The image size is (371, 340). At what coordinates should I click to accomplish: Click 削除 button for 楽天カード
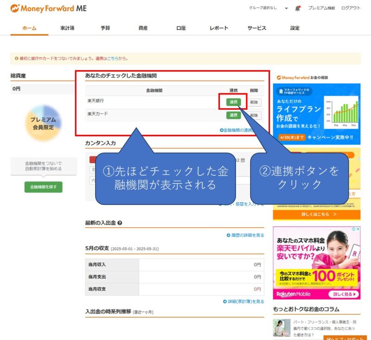pyautogui.click(x=254, y=115)
